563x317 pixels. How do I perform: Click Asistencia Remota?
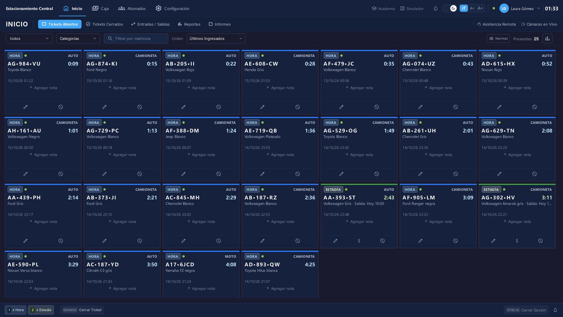pos(496,24)
